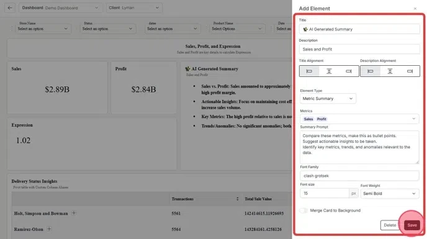Image resolution: width=427 pixels, height=239 pixels.
Task: Open the Element Type dropdown
Action: coord(328,99)
